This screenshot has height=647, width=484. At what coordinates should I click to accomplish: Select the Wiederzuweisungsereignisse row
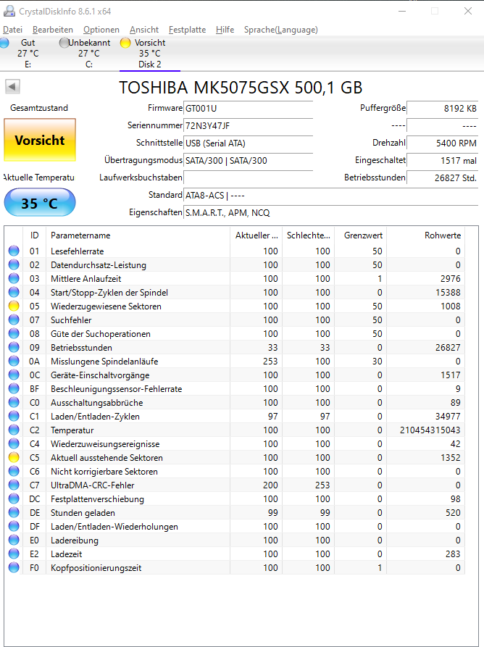coord(235,444)
